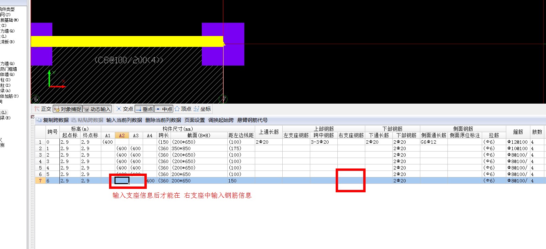Select the 终点标 column header

[90, 135]
